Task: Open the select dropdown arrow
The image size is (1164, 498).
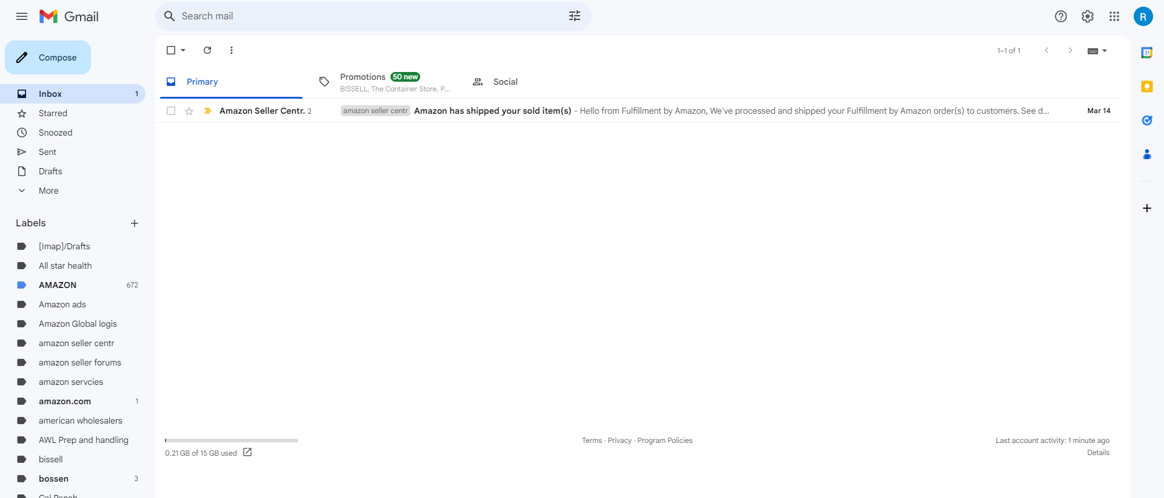Action: click(183, 50)
